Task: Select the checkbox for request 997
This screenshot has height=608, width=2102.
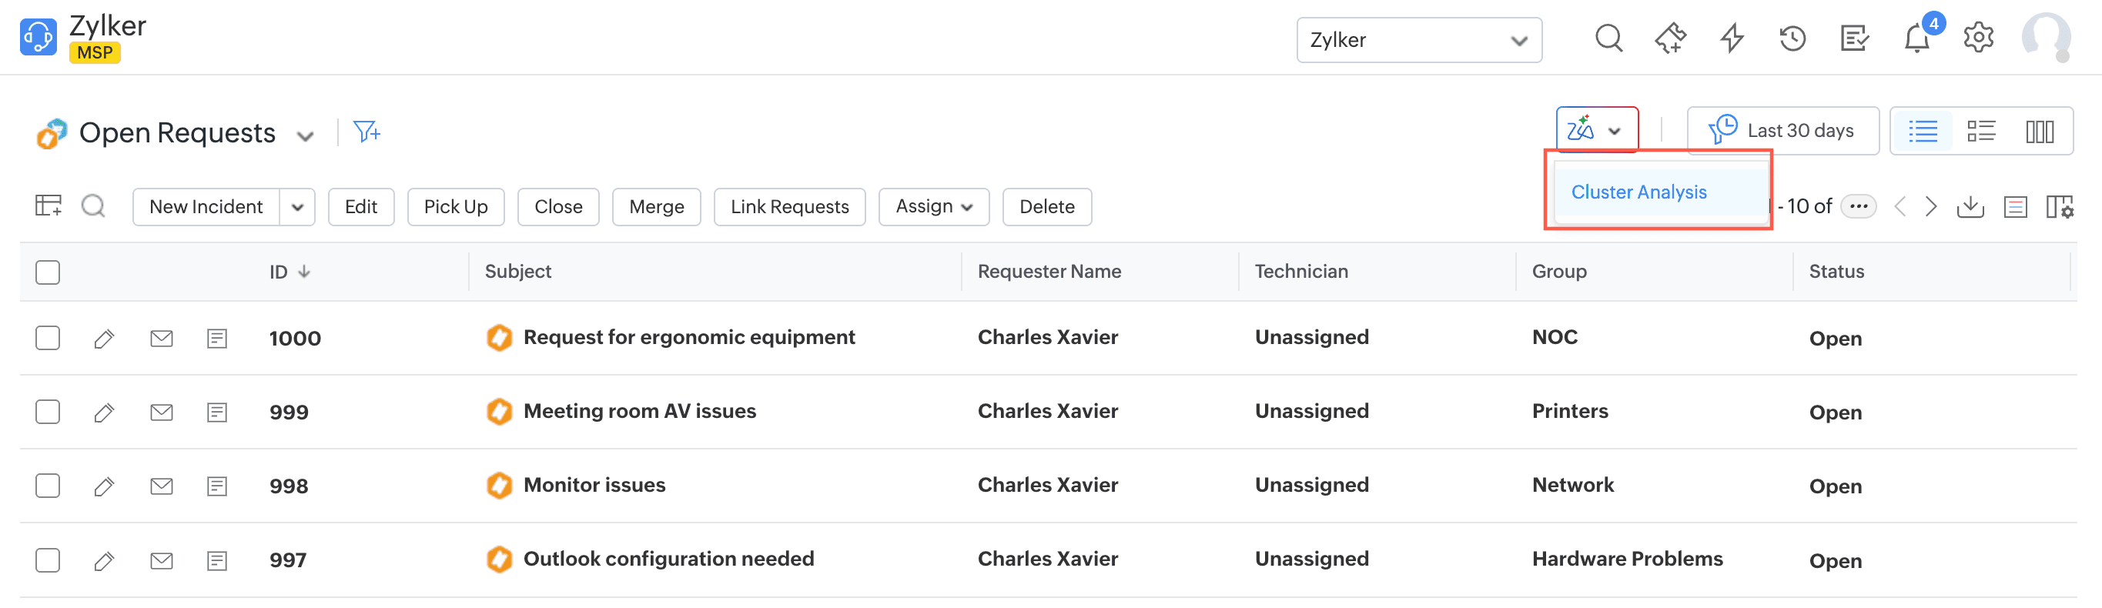Action: point(49,560)
